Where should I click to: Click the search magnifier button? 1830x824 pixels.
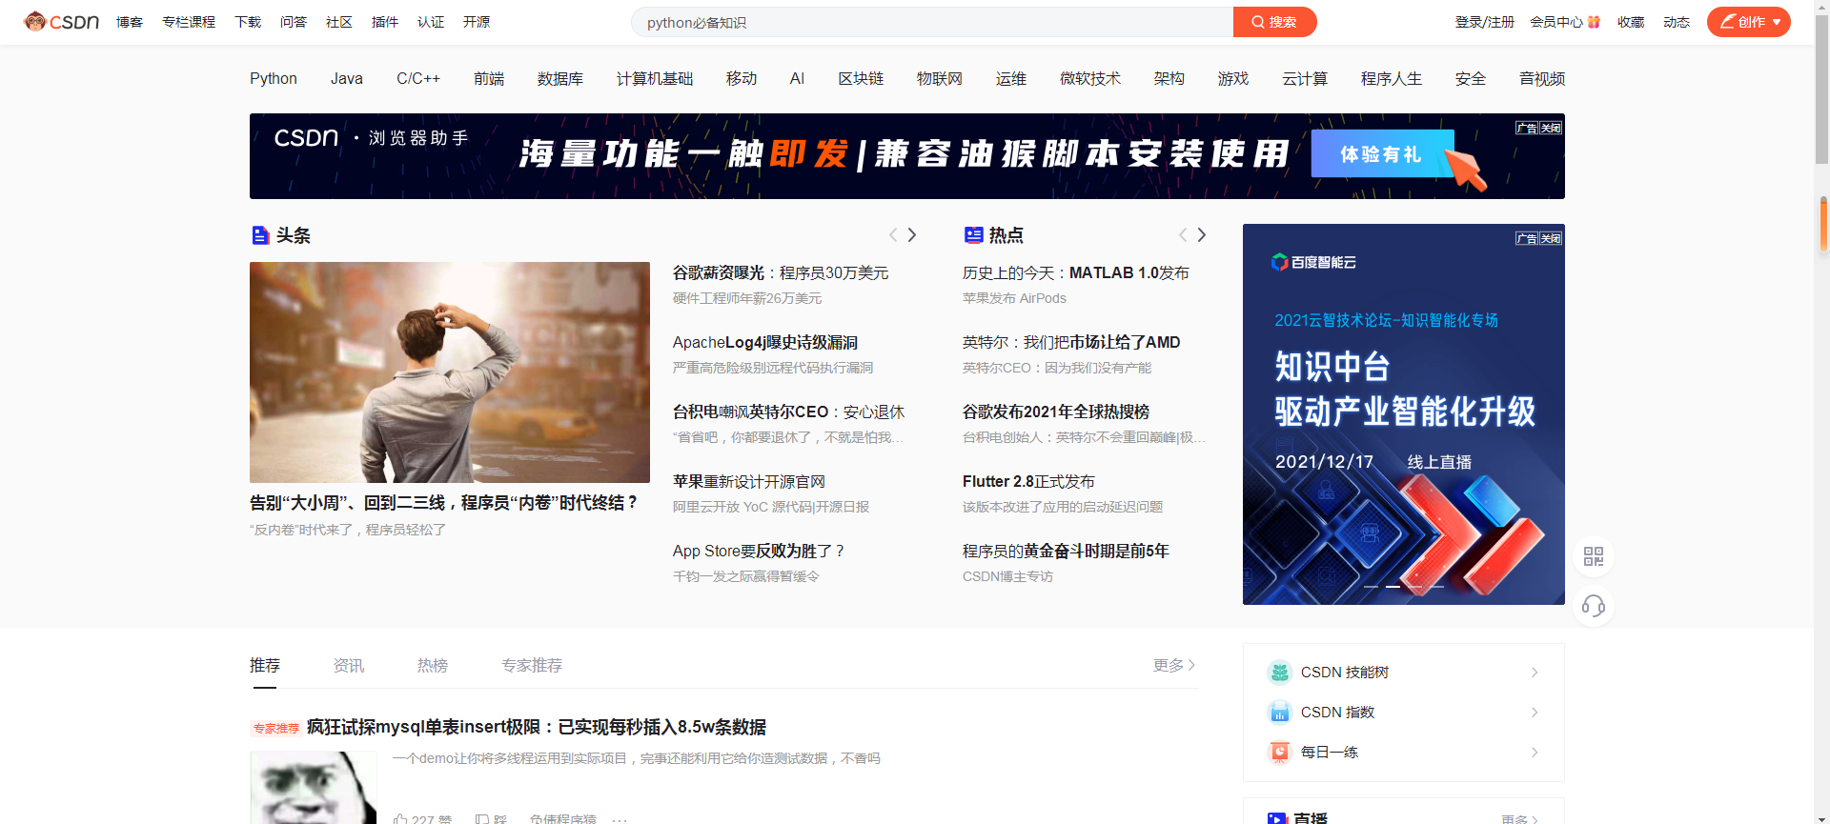[x=1274, y=22]
